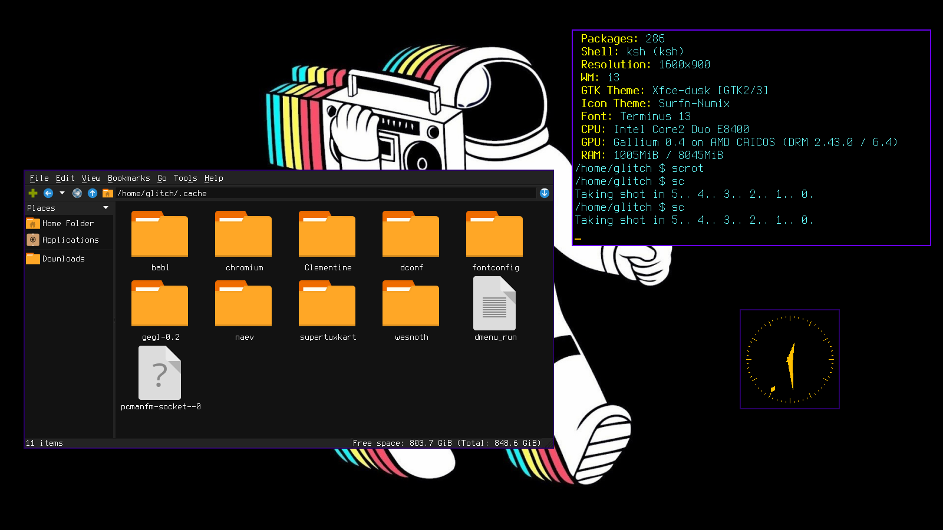Open the Tools menu

[x=185, y=178]
